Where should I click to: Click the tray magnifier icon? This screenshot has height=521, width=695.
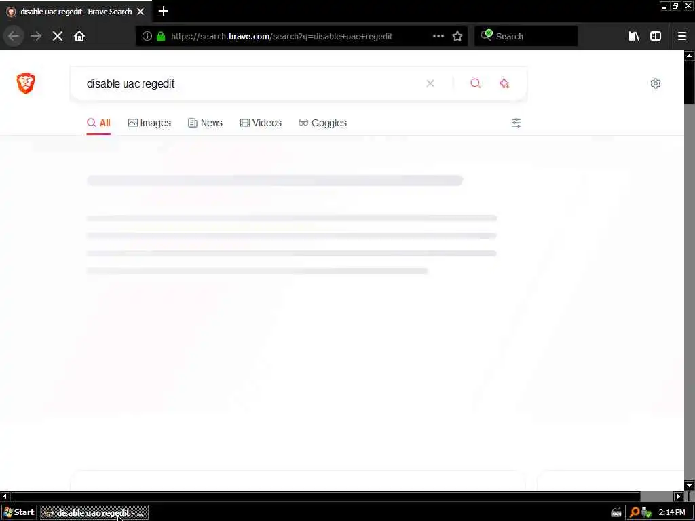click(x=635, y=513)
